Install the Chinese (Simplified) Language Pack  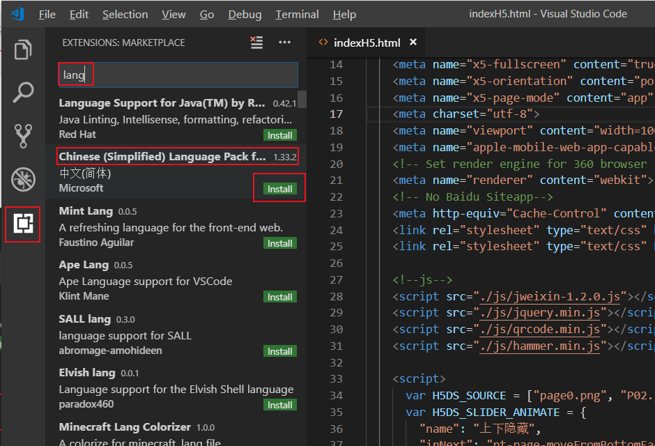[x=279, y=189]
